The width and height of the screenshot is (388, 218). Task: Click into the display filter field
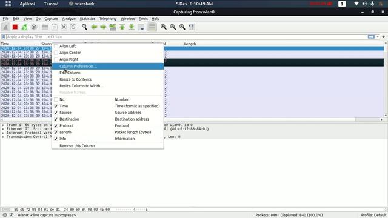point(187,36)
